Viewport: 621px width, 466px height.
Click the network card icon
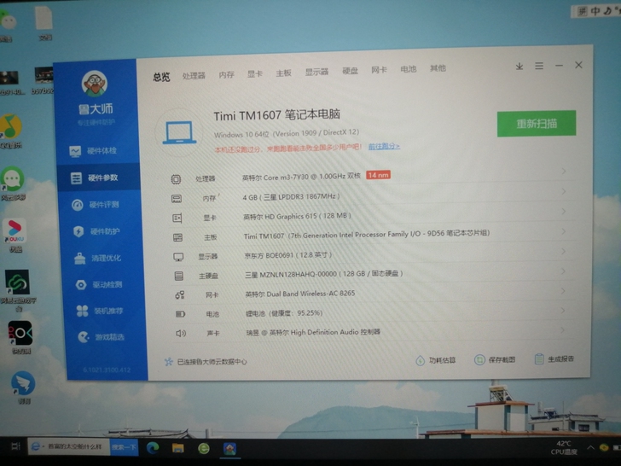click(x=180, y=294)
